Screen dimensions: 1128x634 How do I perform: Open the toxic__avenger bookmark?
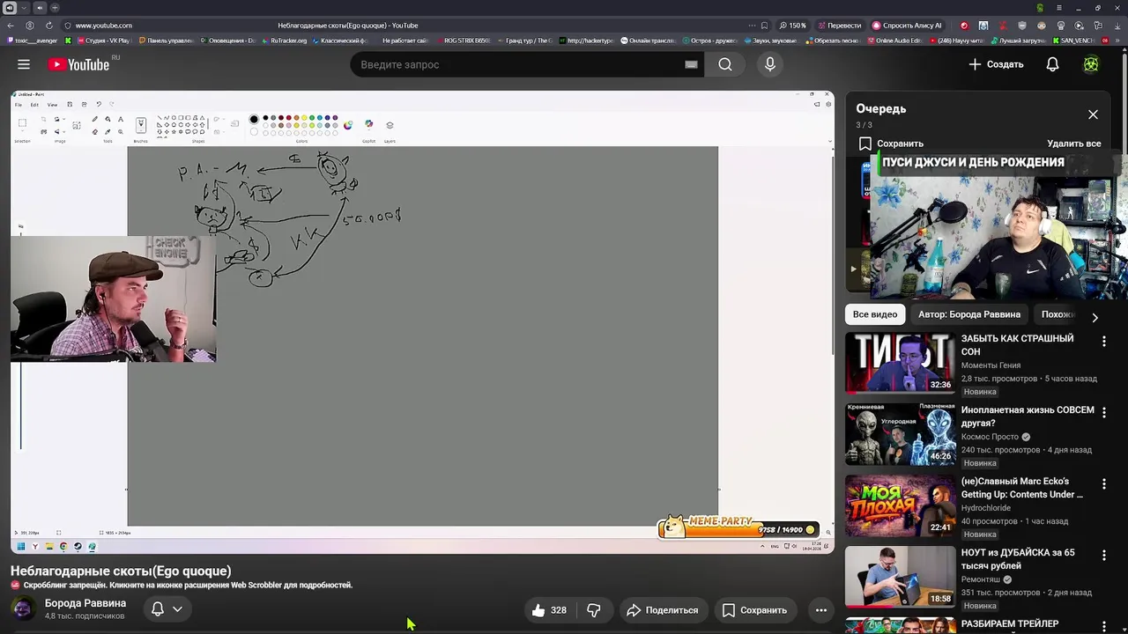coord(33,41)
